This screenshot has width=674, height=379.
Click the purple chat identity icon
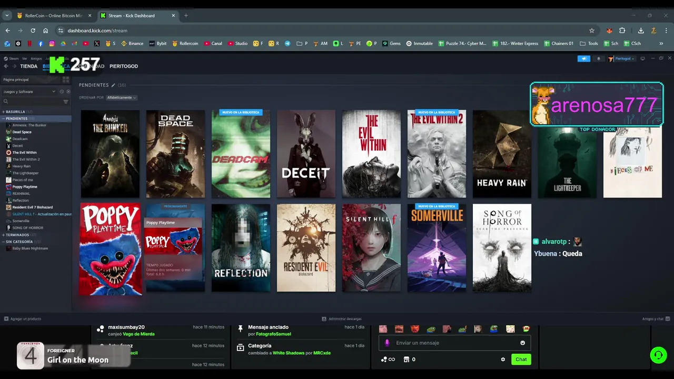tap(387, 343)
